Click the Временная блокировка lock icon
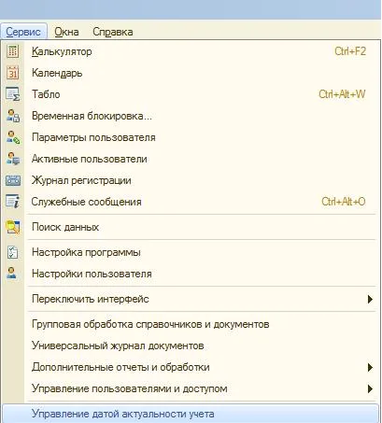 click(x=13, y=116)
